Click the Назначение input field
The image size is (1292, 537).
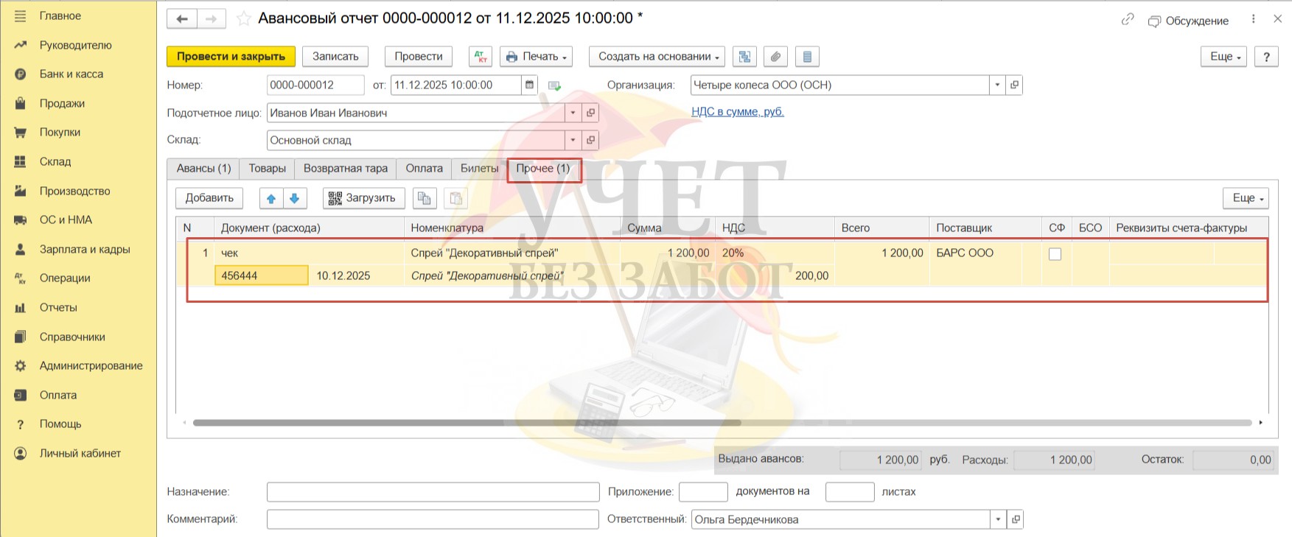(433, 492)
